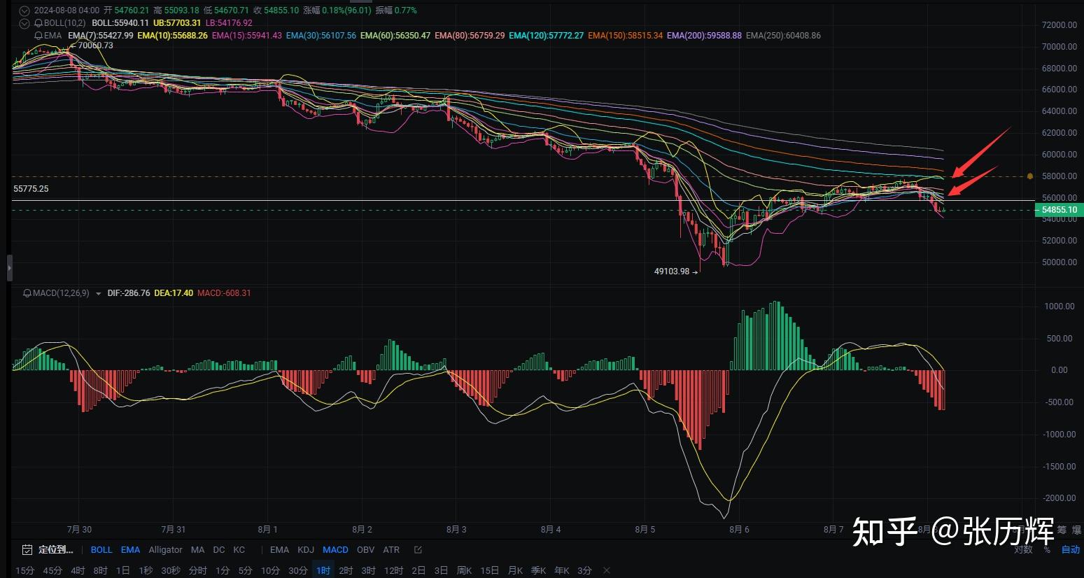1084x578 pixels.
Task: Collapse the candle info row chevron
Action: 24,10
